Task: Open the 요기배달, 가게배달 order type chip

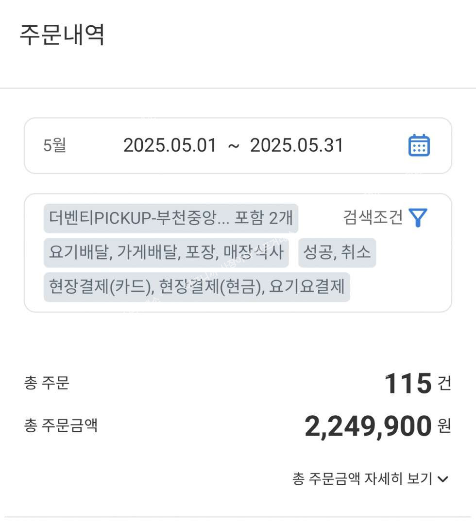Action: (x=166, y=252)
